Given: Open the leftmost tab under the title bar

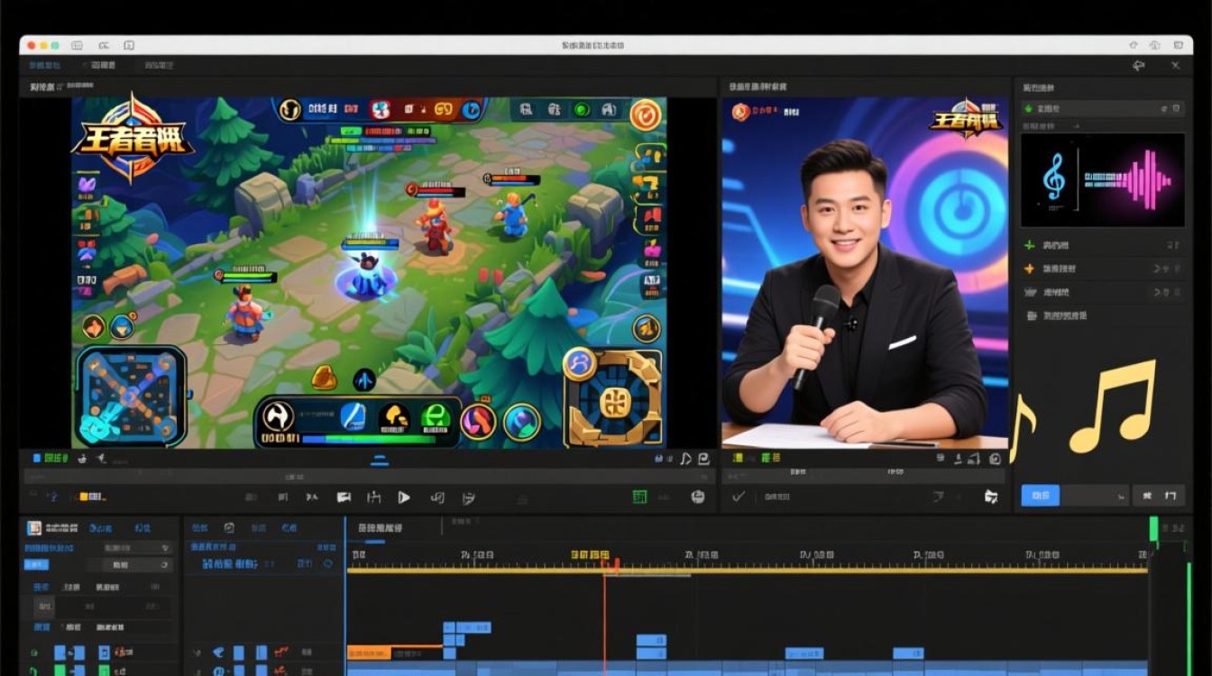Looking at the screenshot, I should [43, 66].
